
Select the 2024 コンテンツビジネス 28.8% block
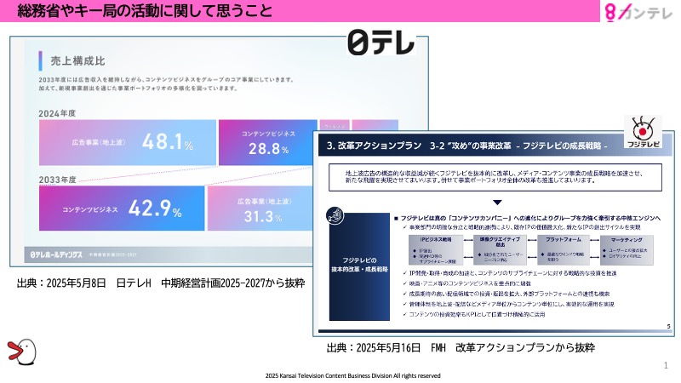click(264, 141)
